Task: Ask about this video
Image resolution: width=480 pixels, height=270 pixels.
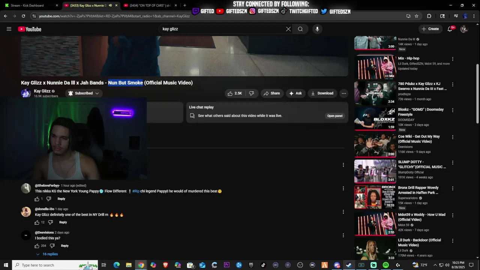Action: point(295,93)
